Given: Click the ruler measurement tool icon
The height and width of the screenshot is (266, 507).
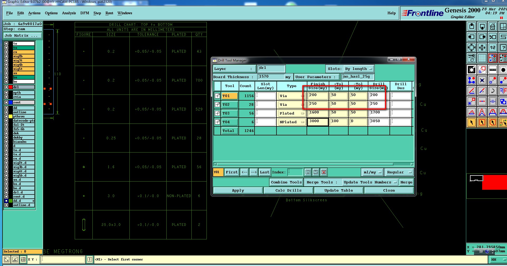Looking at the screenshot, I should click(x=493, y=70).
